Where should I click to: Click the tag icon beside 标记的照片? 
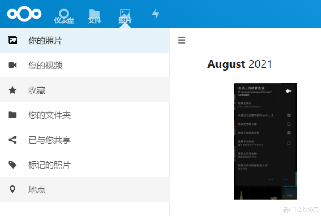pos(12,165)
